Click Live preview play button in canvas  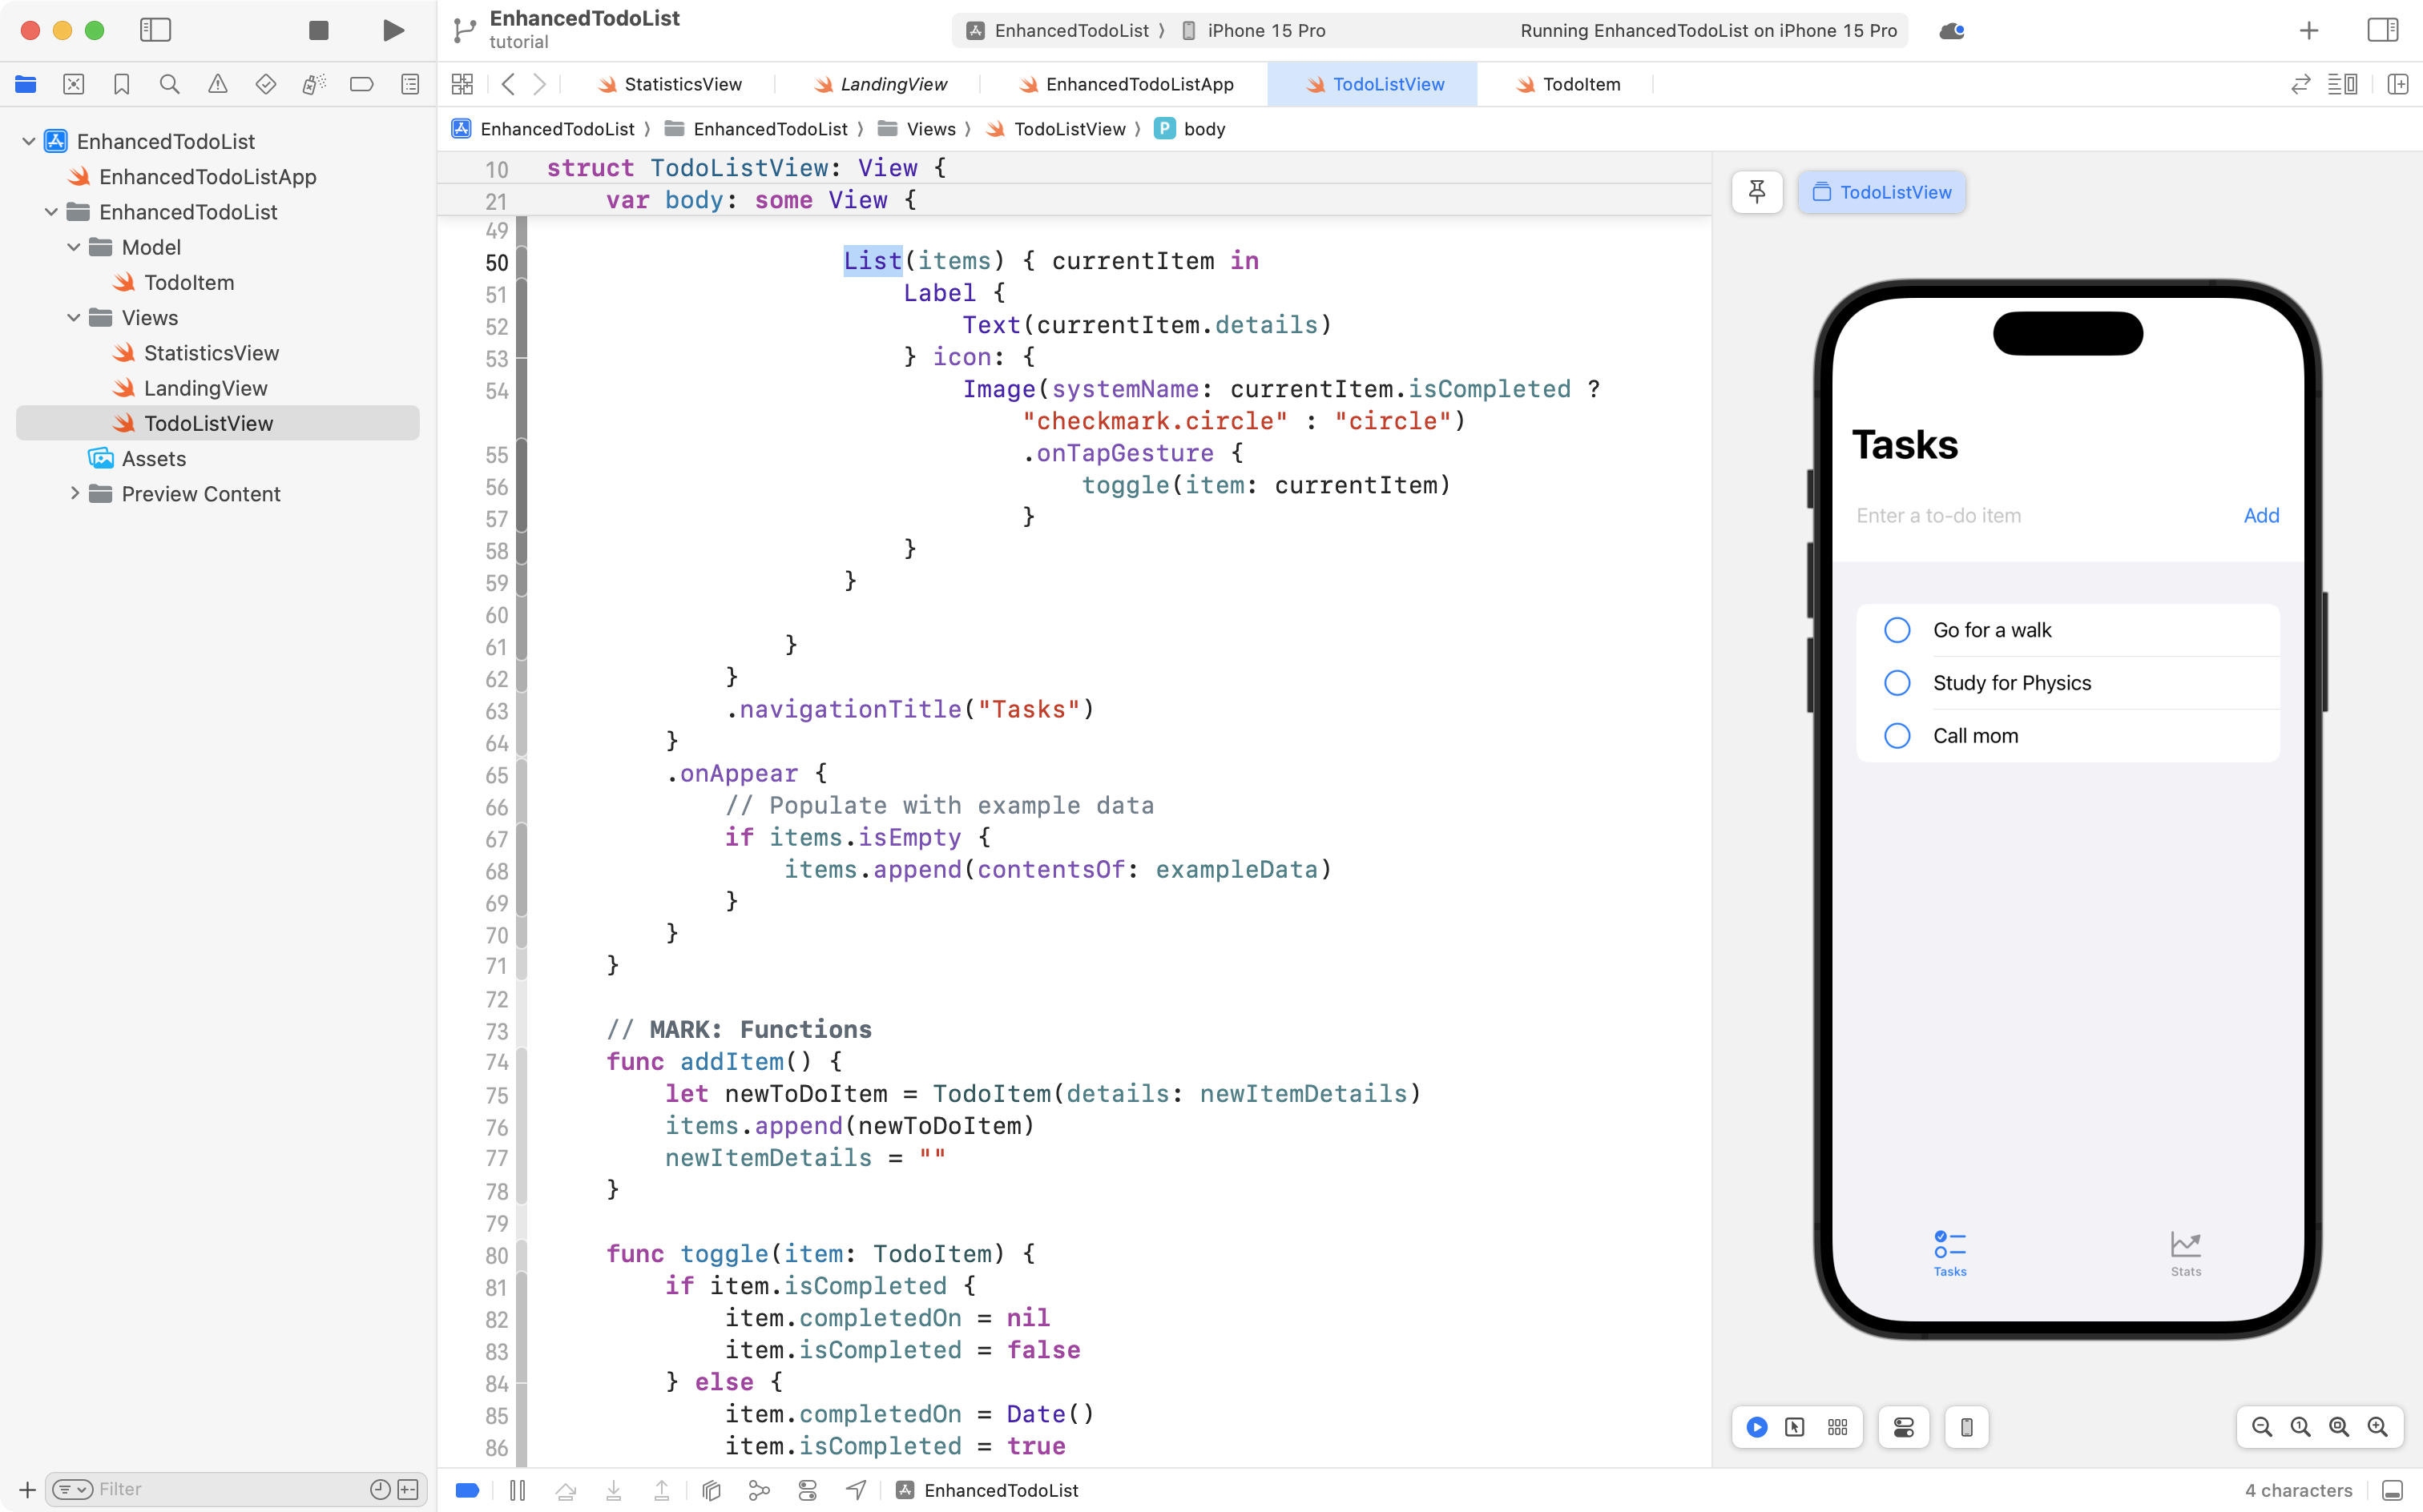pos(1756,1427)
